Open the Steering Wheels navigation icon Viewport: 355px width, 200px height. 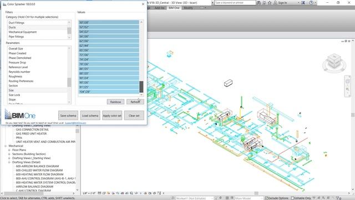pyautogui.click(x=348, y=81)
